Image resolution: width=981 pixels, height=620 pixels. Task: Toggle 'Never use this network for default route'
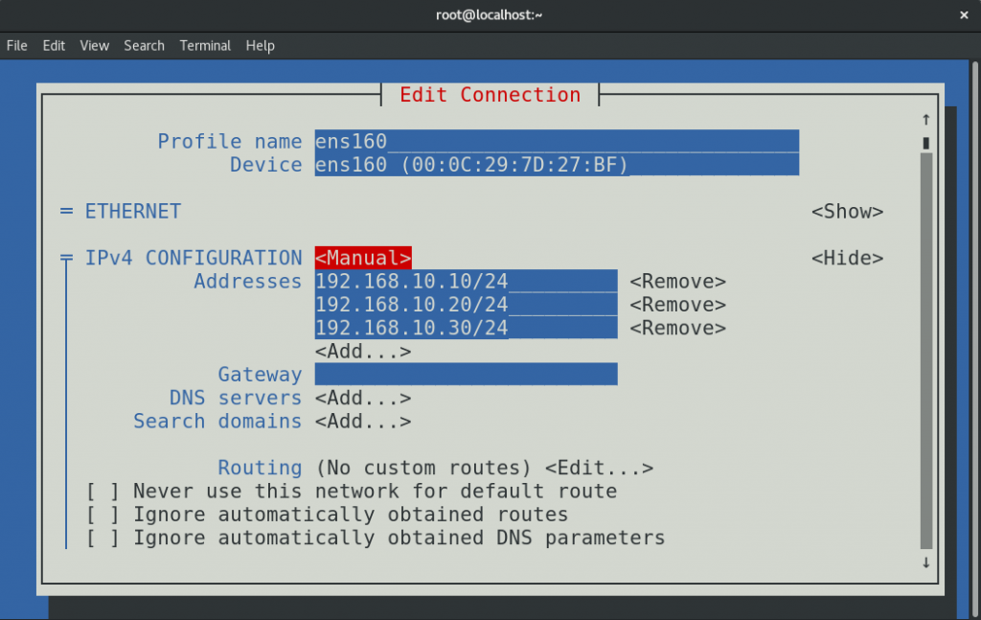[x=103, y=492]
